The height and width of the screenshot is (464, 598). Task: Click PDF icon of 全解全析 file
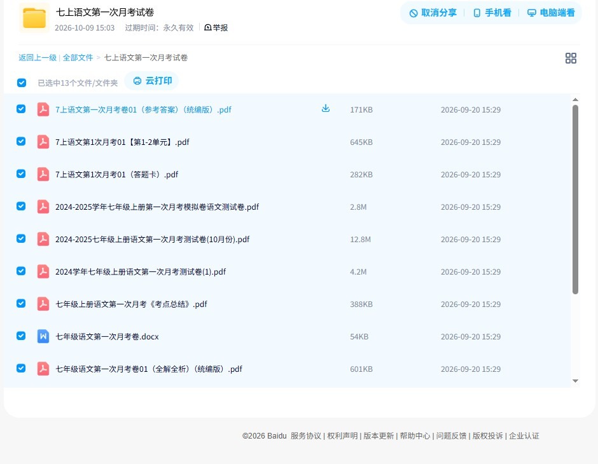tap(43, 369)
